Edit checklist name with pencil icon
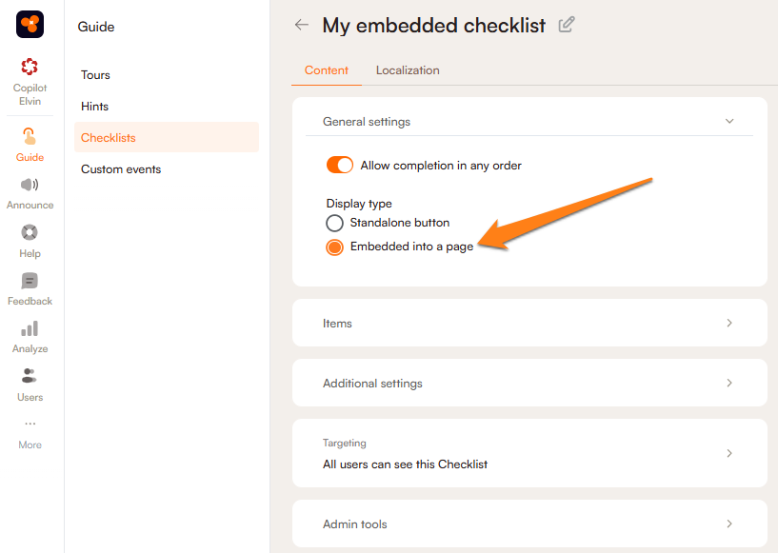Viewport: 778px width, 553px height. tap(567, 25)
